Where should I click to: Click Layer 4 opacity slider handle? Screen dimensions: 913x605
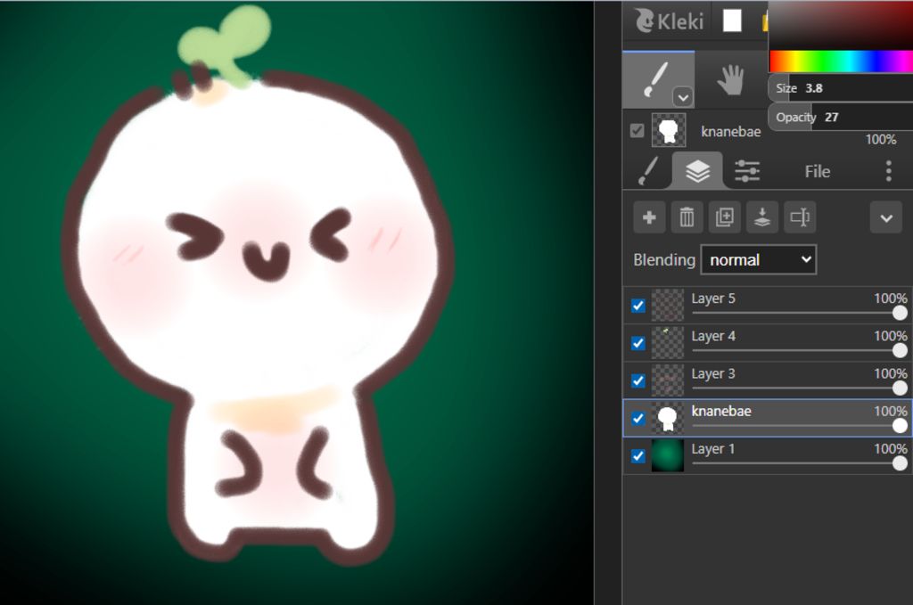(x=900, y=350)
